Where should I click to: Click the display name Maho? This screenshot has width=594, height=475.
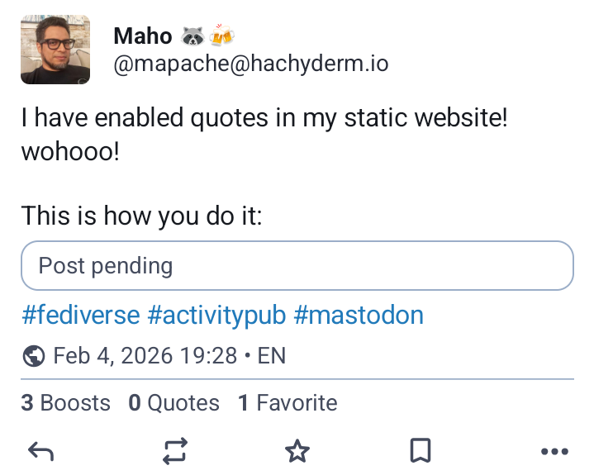142,36
